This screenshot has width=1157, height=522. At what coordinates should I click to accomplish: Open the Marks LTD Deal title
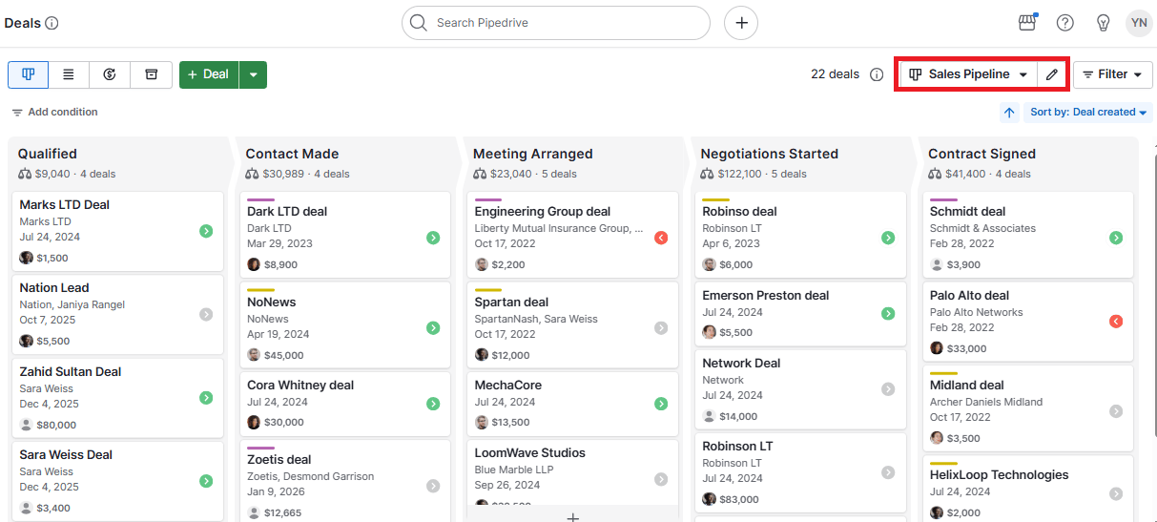[65, 204]
